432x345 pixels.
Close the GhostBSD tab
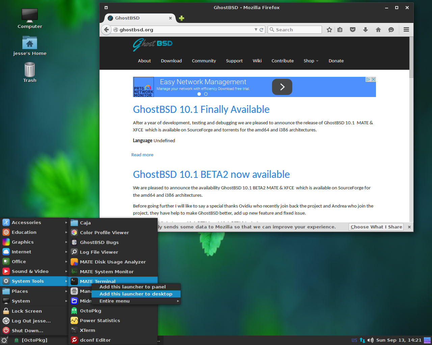coord(170,18)
